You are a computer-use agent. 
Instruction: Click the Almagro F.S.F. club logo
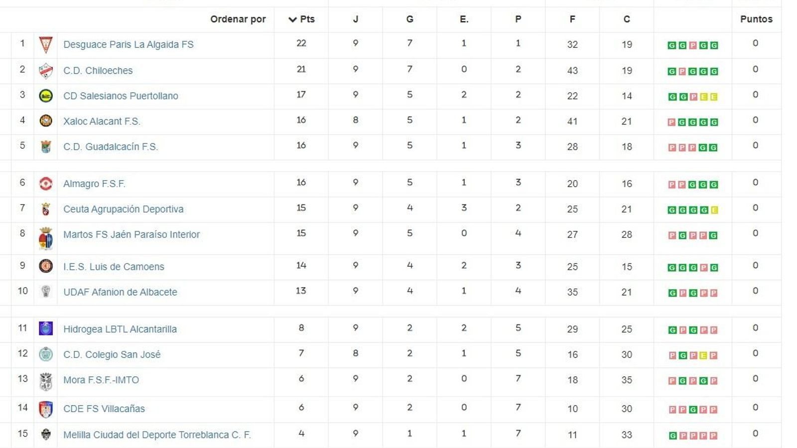pyautogui.click(x=45, y=183)
